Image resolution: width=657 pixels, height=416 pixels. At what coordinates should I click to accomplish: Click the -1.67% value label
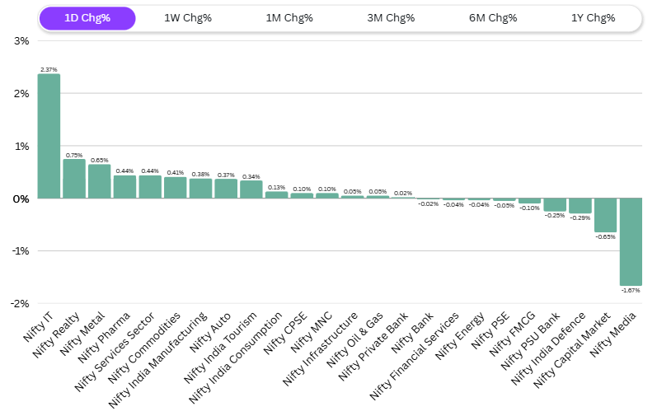tap(631, 291)
